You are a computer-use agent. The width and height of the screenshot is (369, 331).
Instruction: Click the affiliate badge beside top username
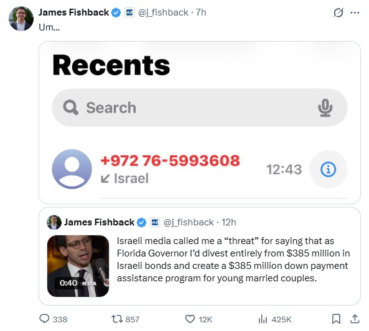click(129, 12)
